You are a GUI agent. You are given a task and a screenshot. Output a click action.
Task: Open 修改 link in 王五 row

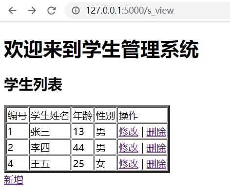(x=128, y=164)
